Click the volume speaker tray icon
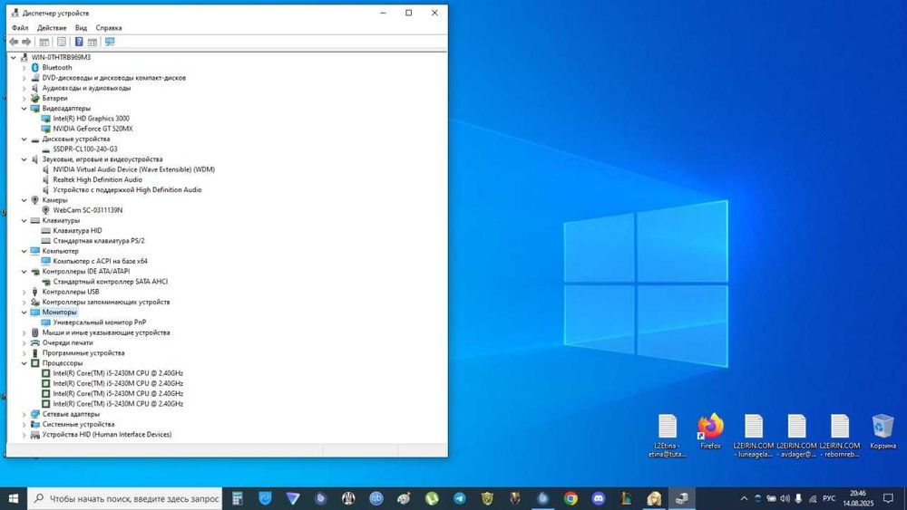 [x=785, y=498]
